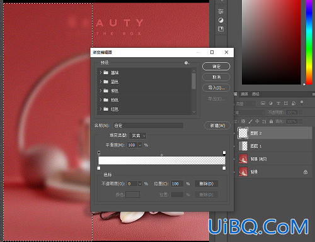Click the lock icon on background layer
315x242 pixels.
(x=306, y=172)
